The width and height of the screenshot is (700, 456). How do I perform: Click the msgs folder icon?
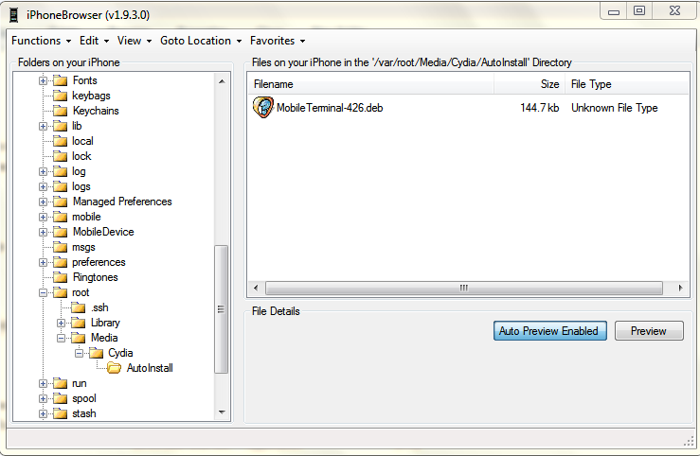(60, 247)
